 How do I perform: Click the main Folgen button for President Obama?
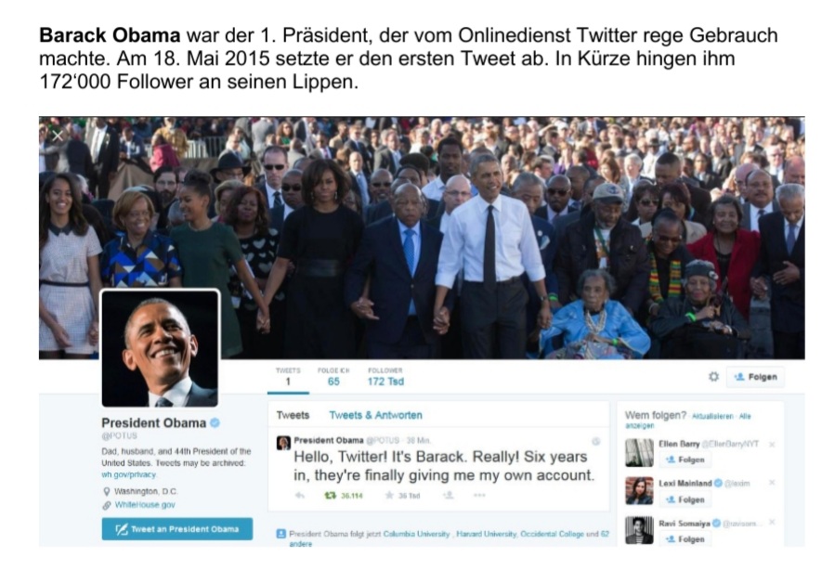755,377
